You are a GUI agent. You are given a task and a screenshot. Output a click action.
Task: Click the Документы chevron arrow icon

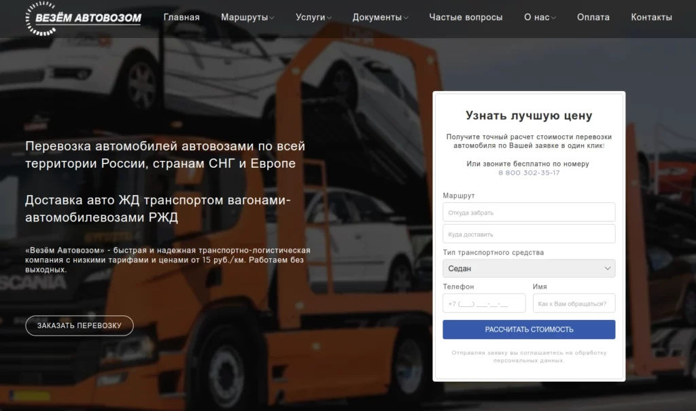coord(406,18)
